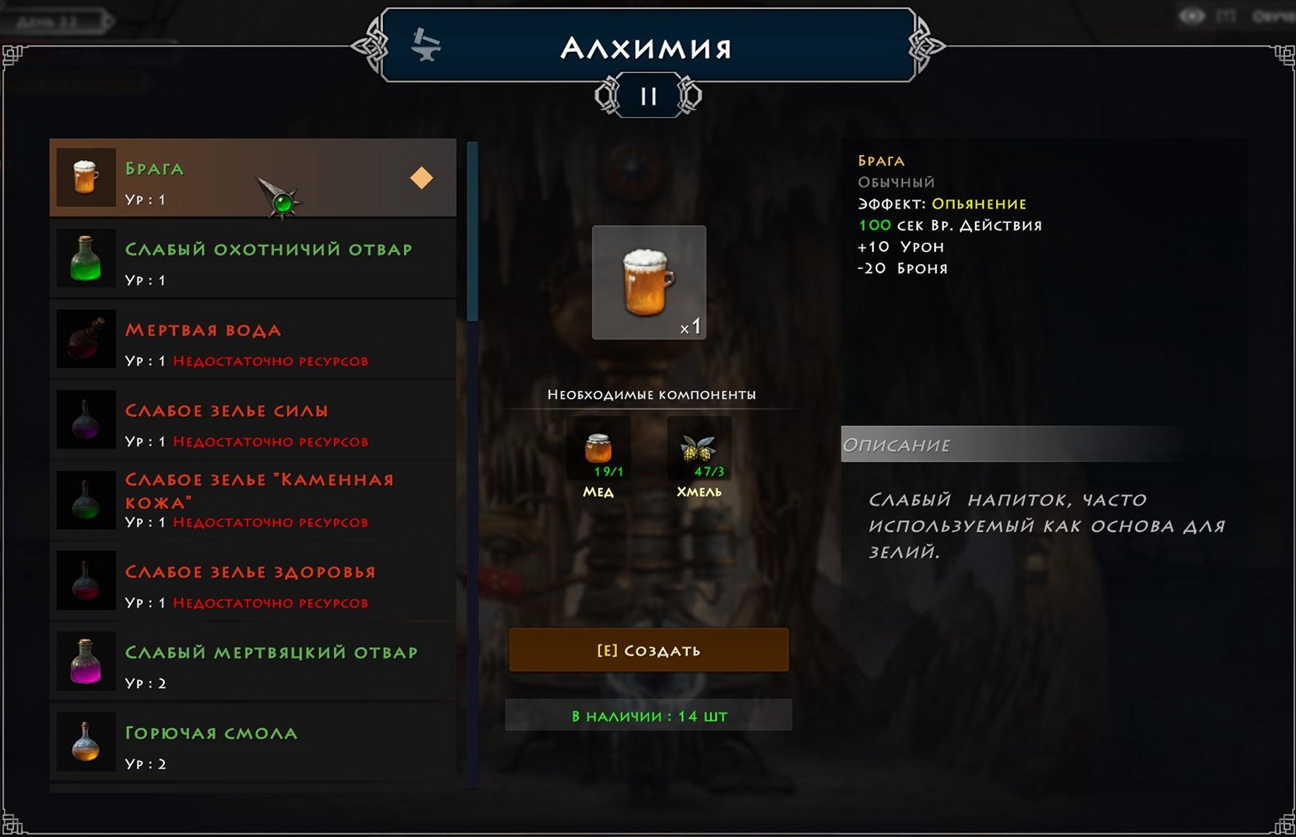Image resolution: width=1296 pixels, height=837 pixels.
Task: Click the recipe list vertical scrollbar
Action: click(x=472, y=464)
